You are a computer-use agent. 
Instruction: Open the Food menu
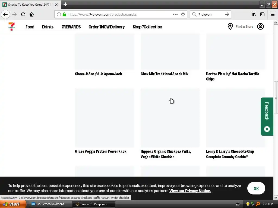pyautogui.click(x=30, y=27)
